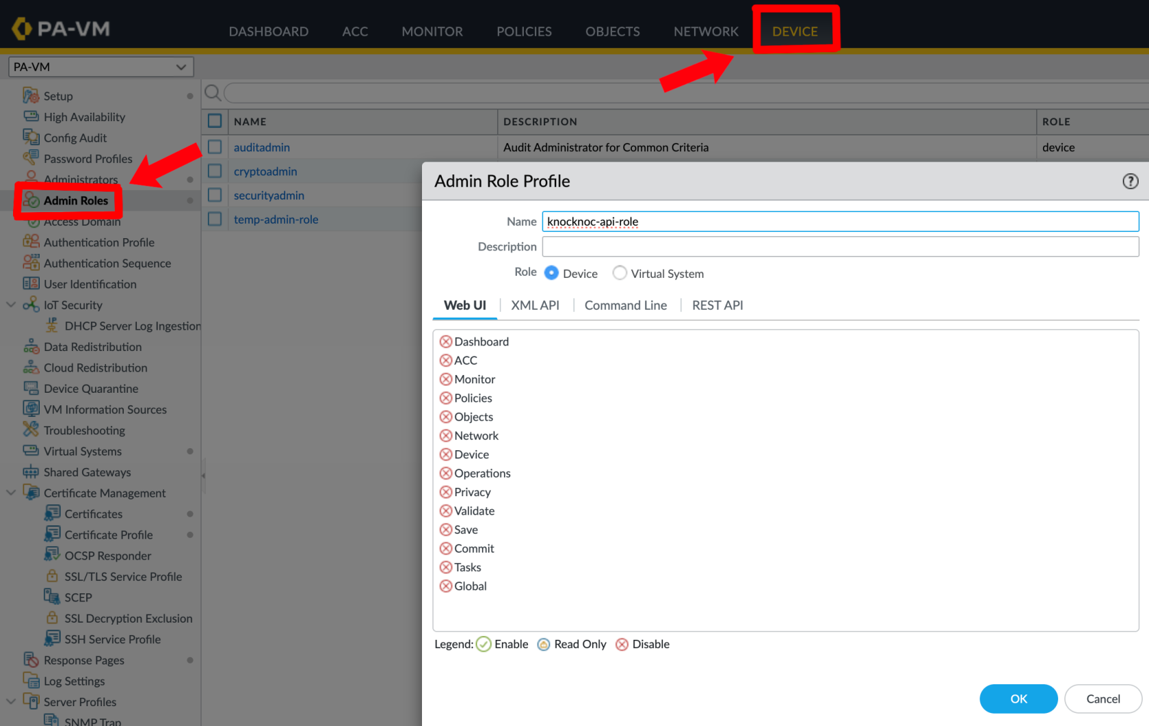Select the Virtual System radio button

coord(620,273)
